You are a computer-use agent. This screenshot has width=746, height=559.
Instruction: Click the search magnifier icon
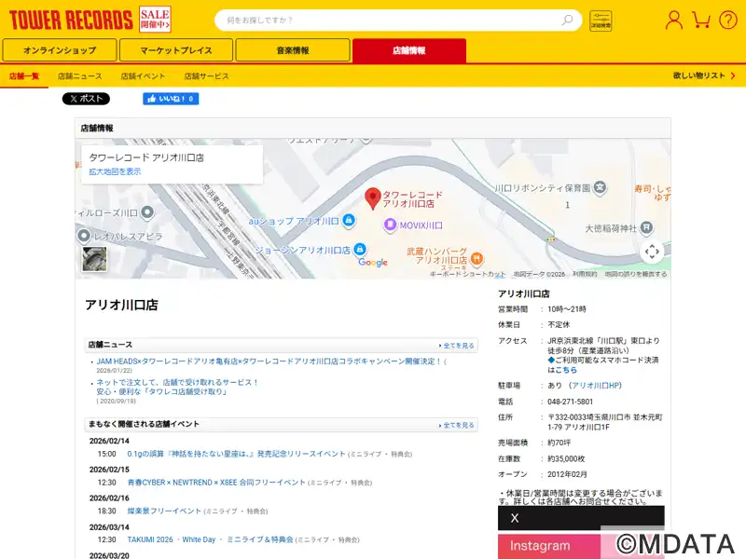567,20
